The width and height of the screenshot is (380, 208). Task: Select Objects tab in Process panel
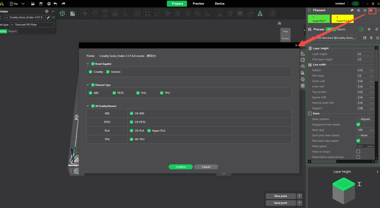(x=341, y=29)
